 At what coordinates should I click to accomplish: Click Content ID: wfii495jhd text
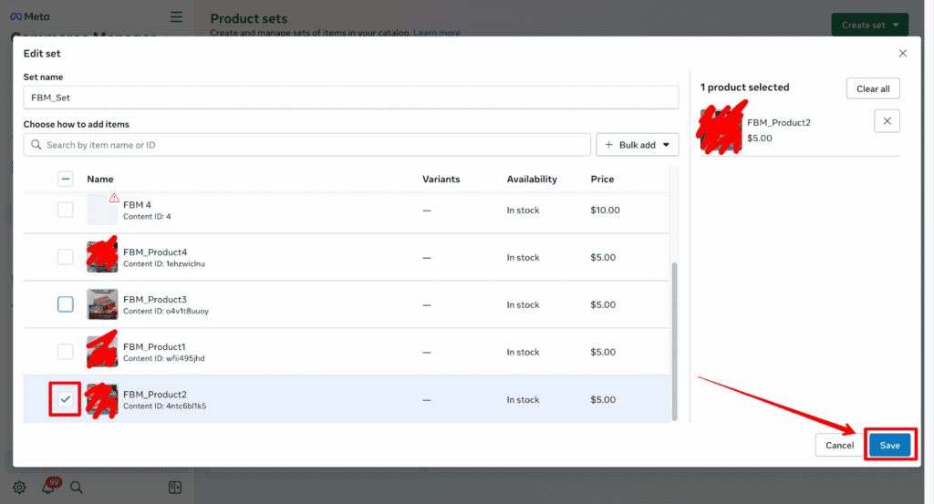164,358
